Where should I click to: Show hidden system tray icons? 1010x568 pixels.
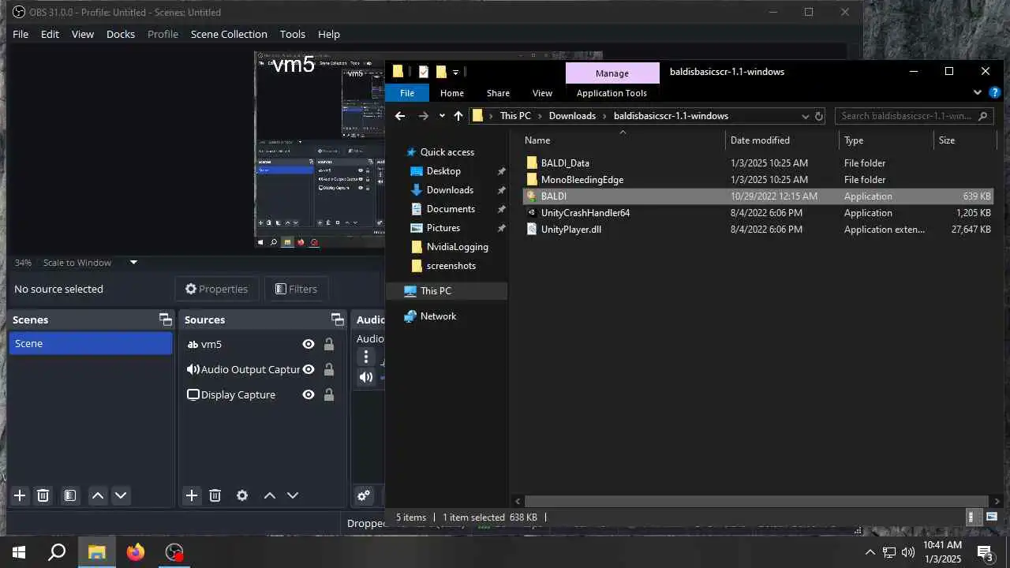pos(870,552)
